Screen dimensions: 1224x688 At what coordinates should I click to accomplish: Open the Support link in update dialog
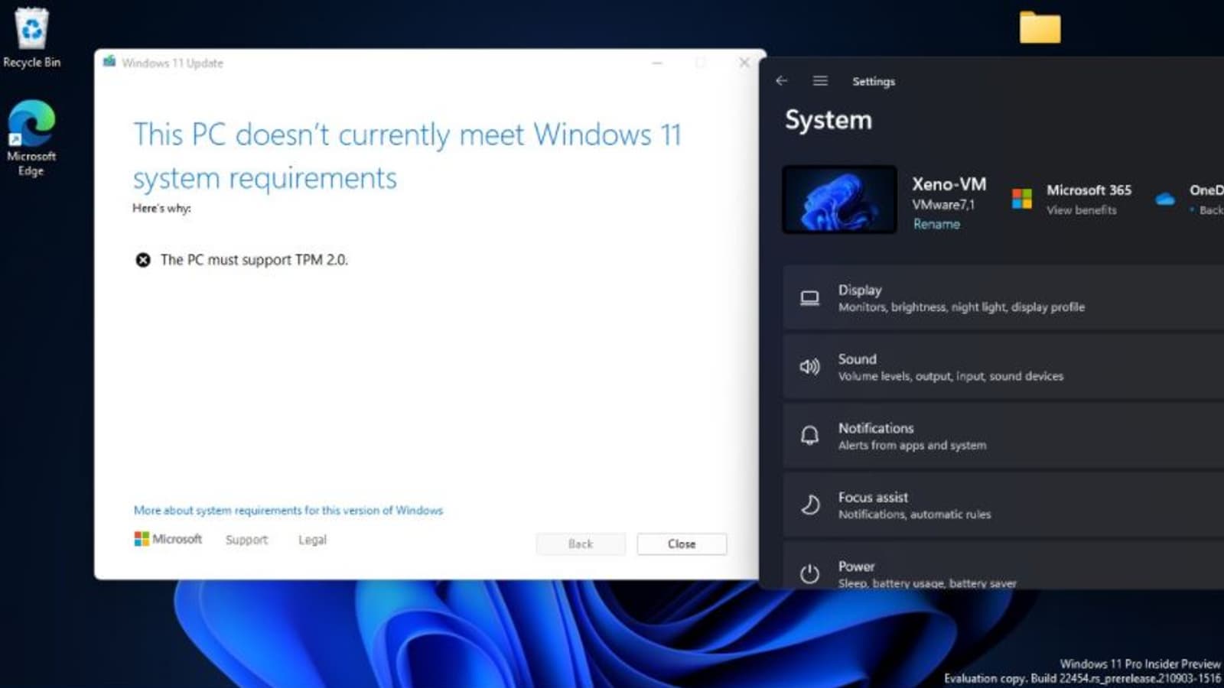(246, 540)
